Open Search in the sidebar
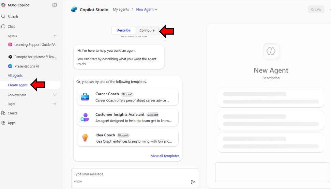 coord(13,17)
